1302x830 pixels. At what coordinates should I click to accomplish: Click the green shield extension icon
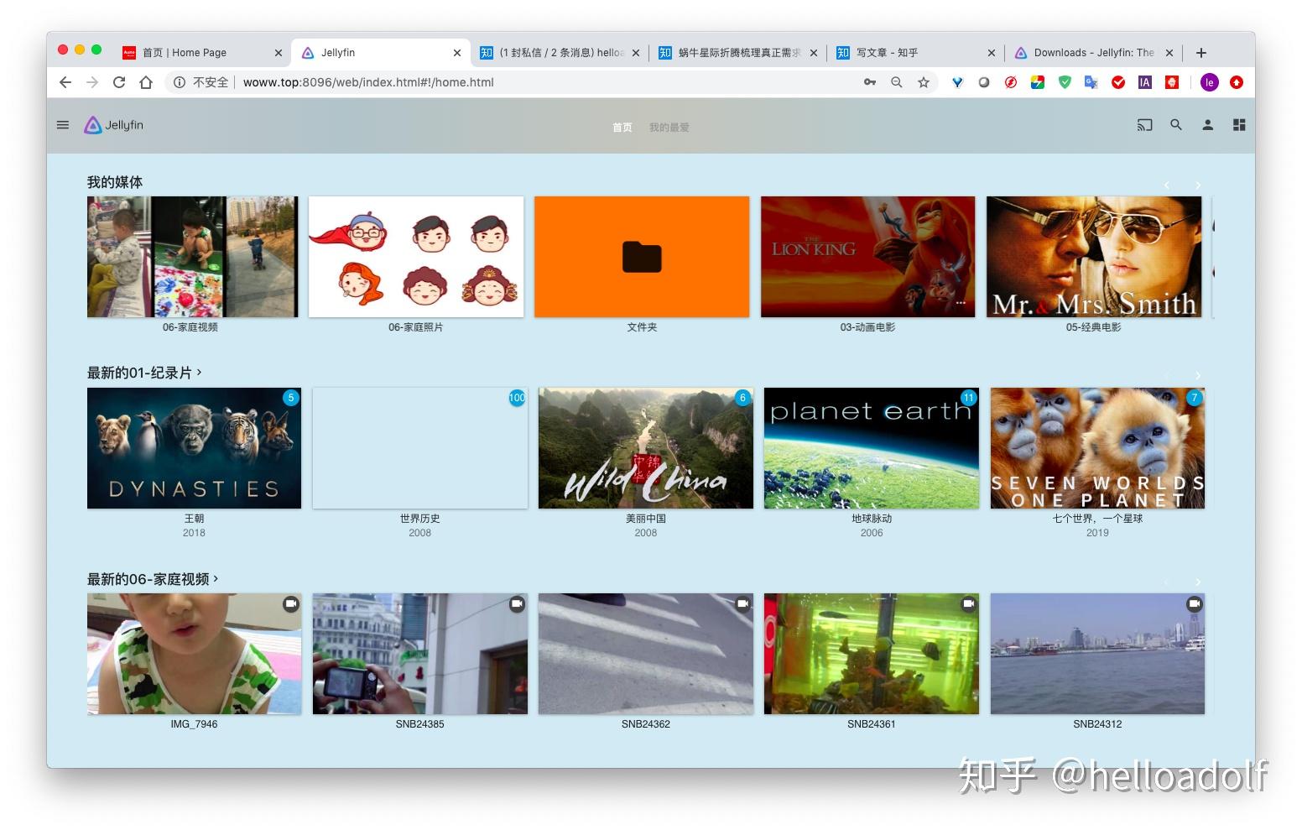pos(1065,82)
